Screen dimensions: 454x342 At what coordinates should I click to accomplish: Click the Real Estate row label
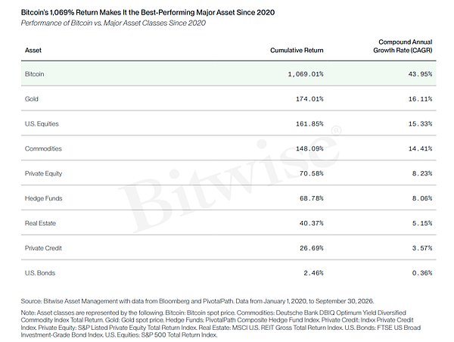(40, 223)
